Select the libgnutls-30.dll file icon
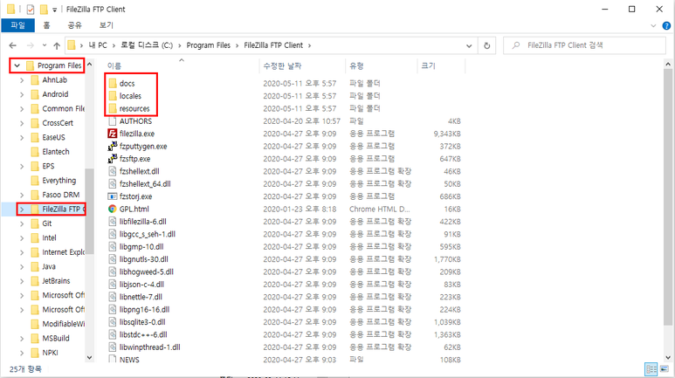Viewport: 675px width, 378px height. point(113,259)
